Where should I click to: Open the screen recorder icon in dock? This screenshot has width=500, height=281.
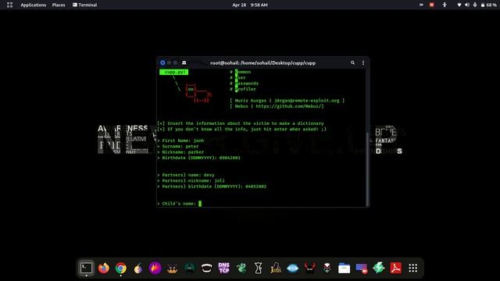(361, 269)
